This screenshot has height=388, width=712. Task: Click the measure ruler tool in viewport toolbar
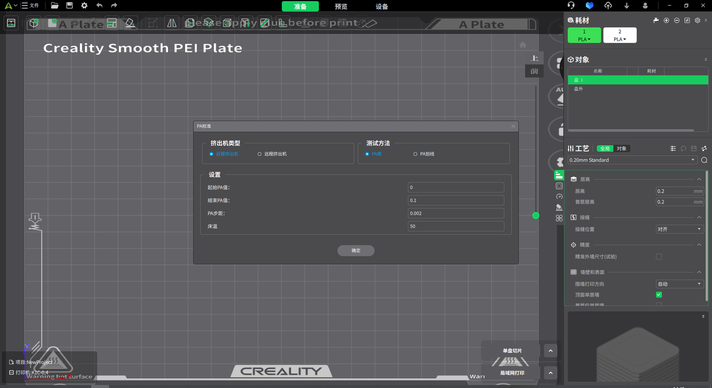click(x=283, y=23)
